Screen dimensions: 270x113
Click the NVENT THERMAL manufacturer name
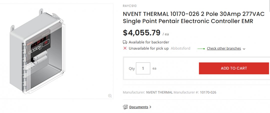click(x=159, y=92)
